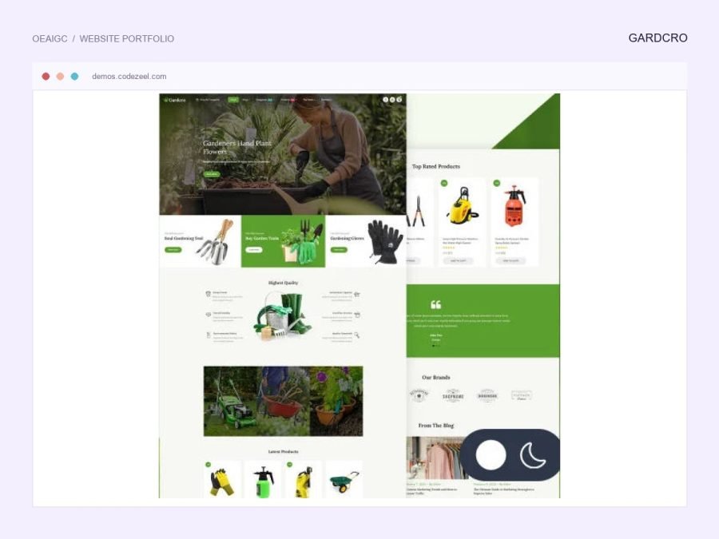Click the 'Our Brands' heading
The image size is (719, 539).
pos(436,377)
